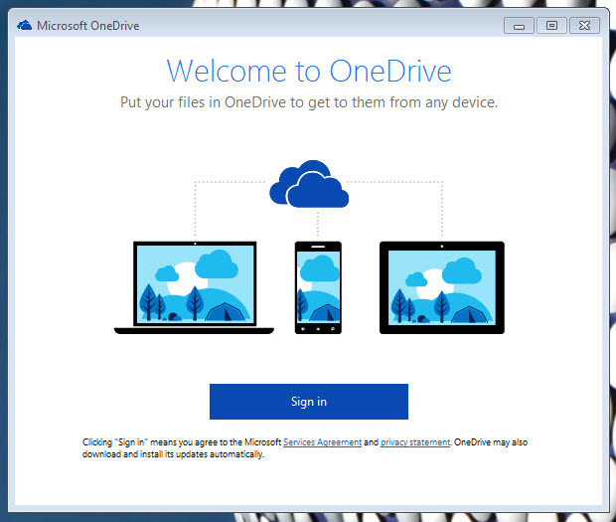Minimize the Microsoft OneDrive window
The height and width of the screenshot is (522, 616).
coord(519,26)
